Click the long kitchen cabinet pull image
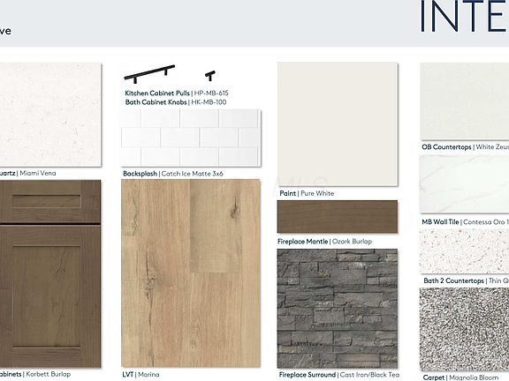Image resolution: width=509 pixels, height=381 pixels. (x=149, y=74)
